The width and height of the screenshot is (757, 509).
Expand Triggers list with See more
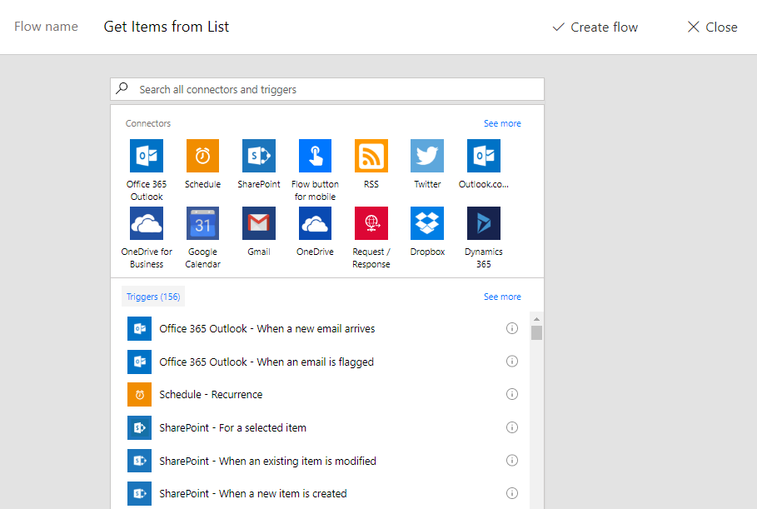tap(502, 297)
